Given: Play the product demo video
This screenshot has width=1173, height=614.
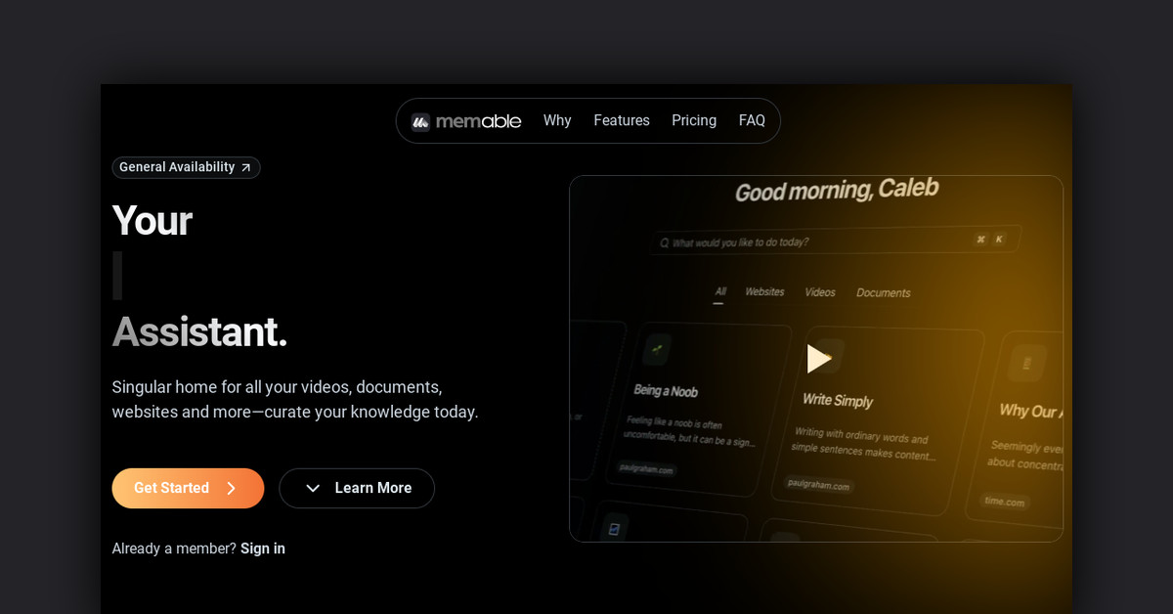Looking at the screenshot, I should pyautogui.click(x=817, y=359).
